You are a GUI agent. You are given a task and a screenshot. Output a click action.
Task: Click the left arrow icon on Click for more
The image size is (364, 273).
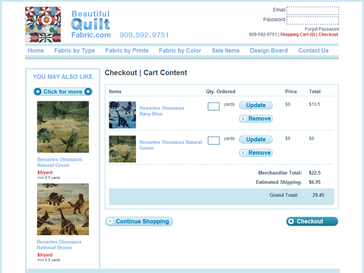38,92
